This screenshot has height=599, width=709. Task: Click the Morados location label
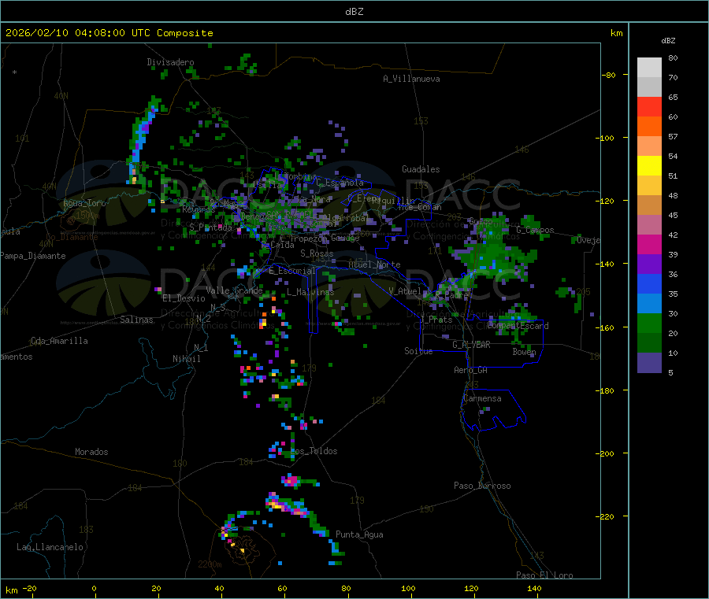[x=91, y=452]
